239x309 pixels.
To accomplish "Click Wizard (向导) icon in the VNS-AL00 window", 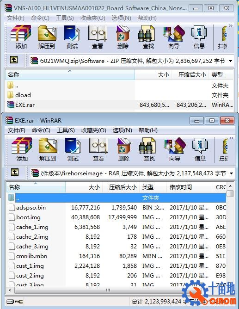I will [x=174, y=37].
